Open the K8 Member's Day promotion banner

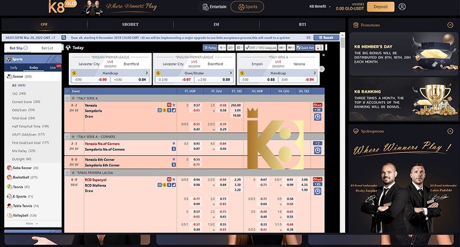tap(403, 54)
